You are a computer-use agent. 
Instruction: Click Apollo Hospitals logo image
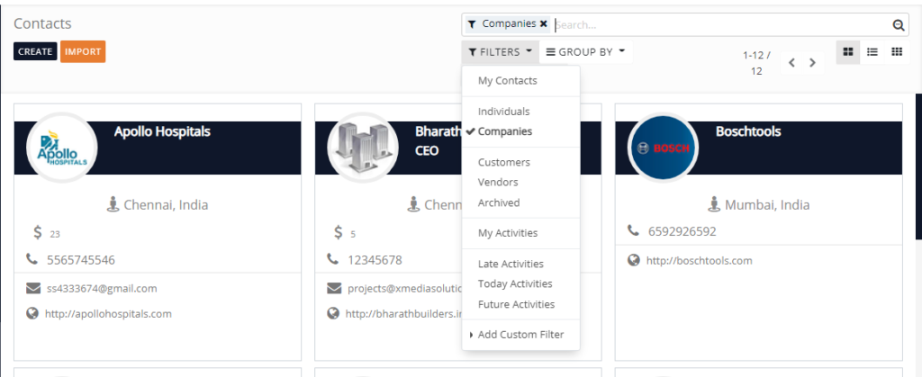click(62, 148)
